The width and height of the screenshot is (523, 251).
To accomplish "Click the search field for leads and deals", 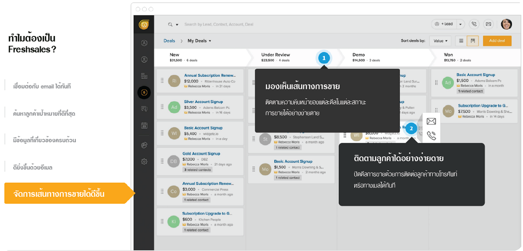I will click(x=218, y=24).
